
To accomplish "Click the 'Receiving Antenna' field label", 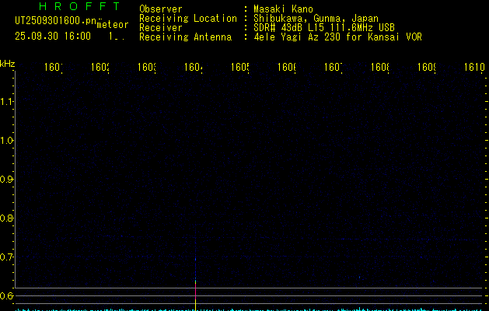I will [185, 37].
